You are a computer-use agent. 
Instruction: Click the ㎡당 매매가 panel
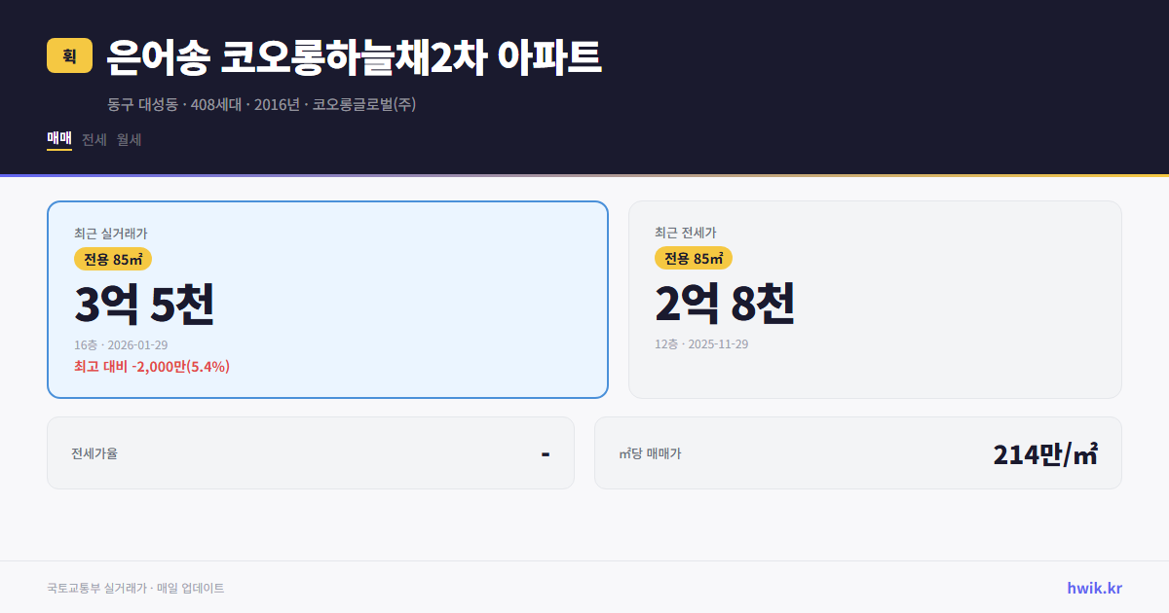[x=857, y=452]
